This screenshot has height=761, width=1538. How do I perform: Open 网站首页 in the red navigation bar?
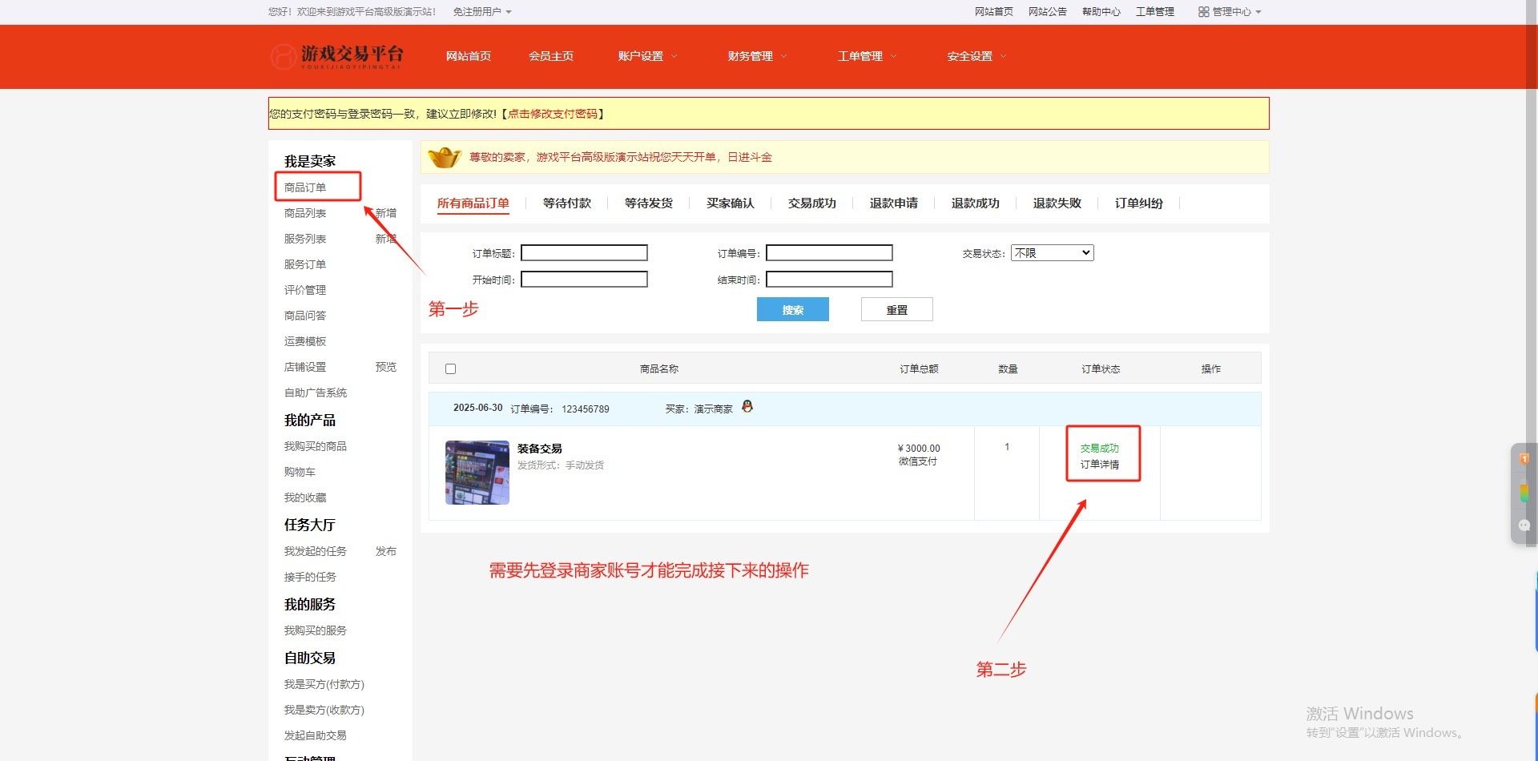(x=469, y=56)
